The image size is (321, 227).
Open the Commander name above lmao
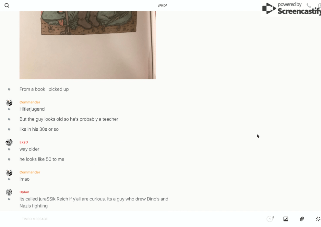pos(30,172)
